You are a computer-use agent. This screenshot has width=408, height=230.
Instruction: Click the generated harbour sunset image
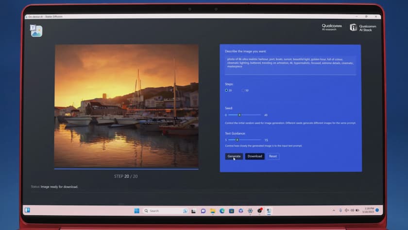coord(126,106)
